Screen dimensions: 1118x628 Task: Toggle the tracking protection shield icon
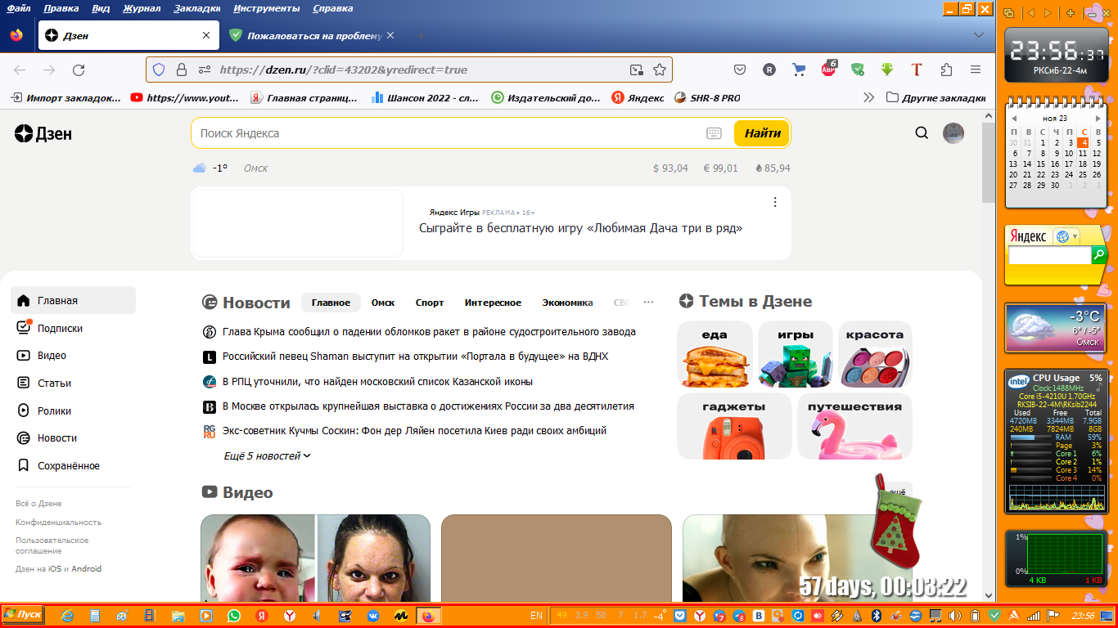pyautogui.click(x=158, y=70)
